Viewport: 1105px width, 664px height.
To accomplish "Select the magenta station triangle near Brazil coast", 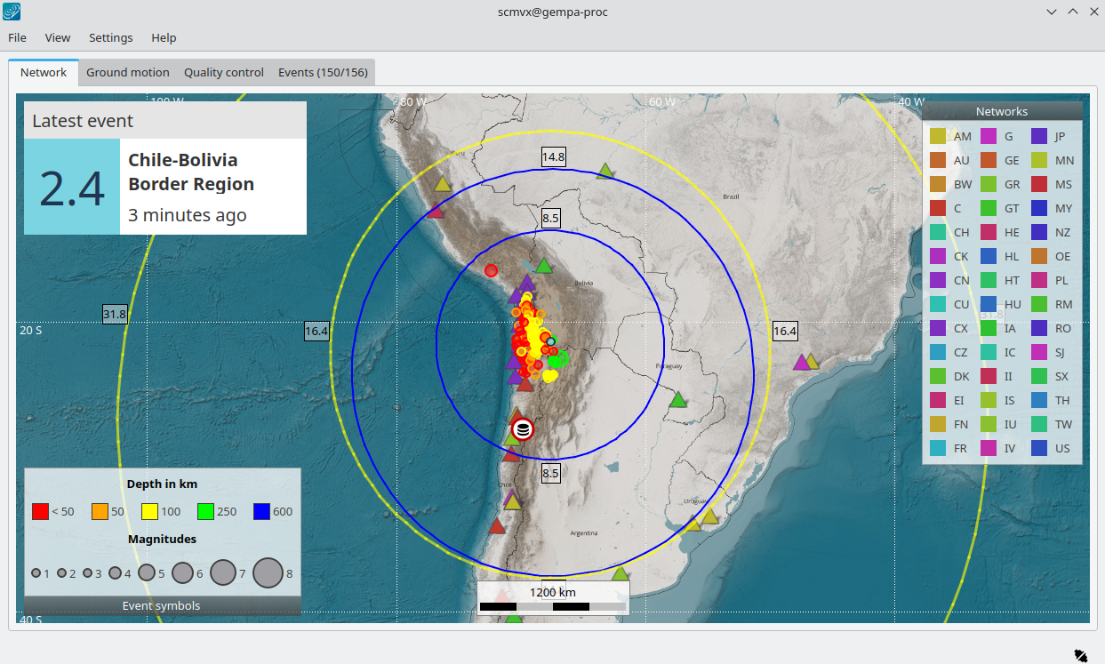I will [x=801, y=363].
